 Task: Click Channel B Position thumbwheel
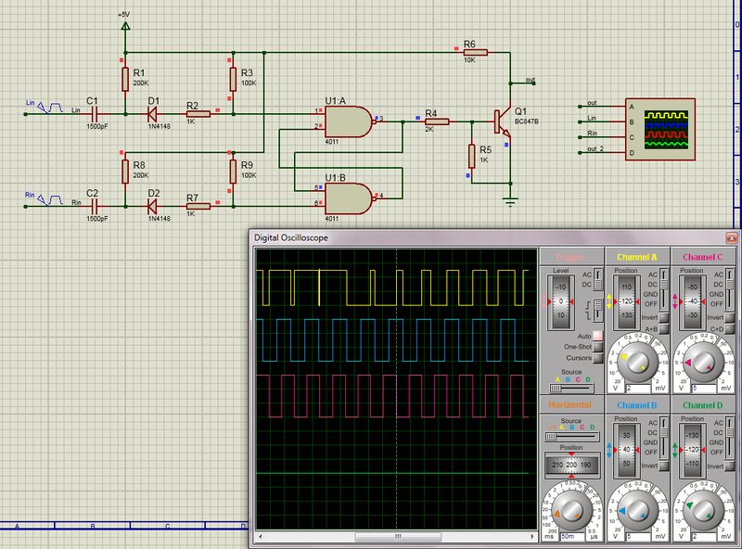tap(627, 450)
